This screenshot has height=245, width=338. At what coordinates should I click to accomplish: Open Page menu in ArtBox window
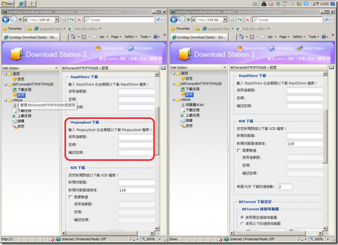click(283, 37)
